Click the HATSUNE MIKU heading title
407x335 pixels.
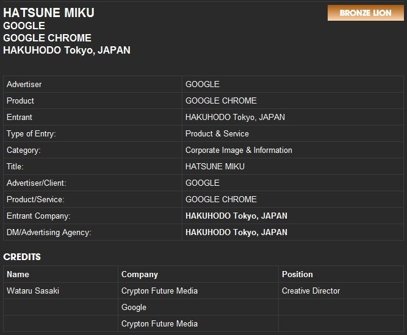pyautogui.click(x=49, y=13)
